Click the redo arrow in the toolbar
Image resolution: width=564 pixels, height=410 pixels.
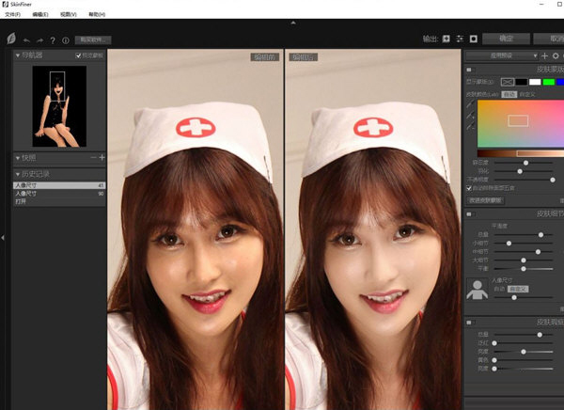39,40
